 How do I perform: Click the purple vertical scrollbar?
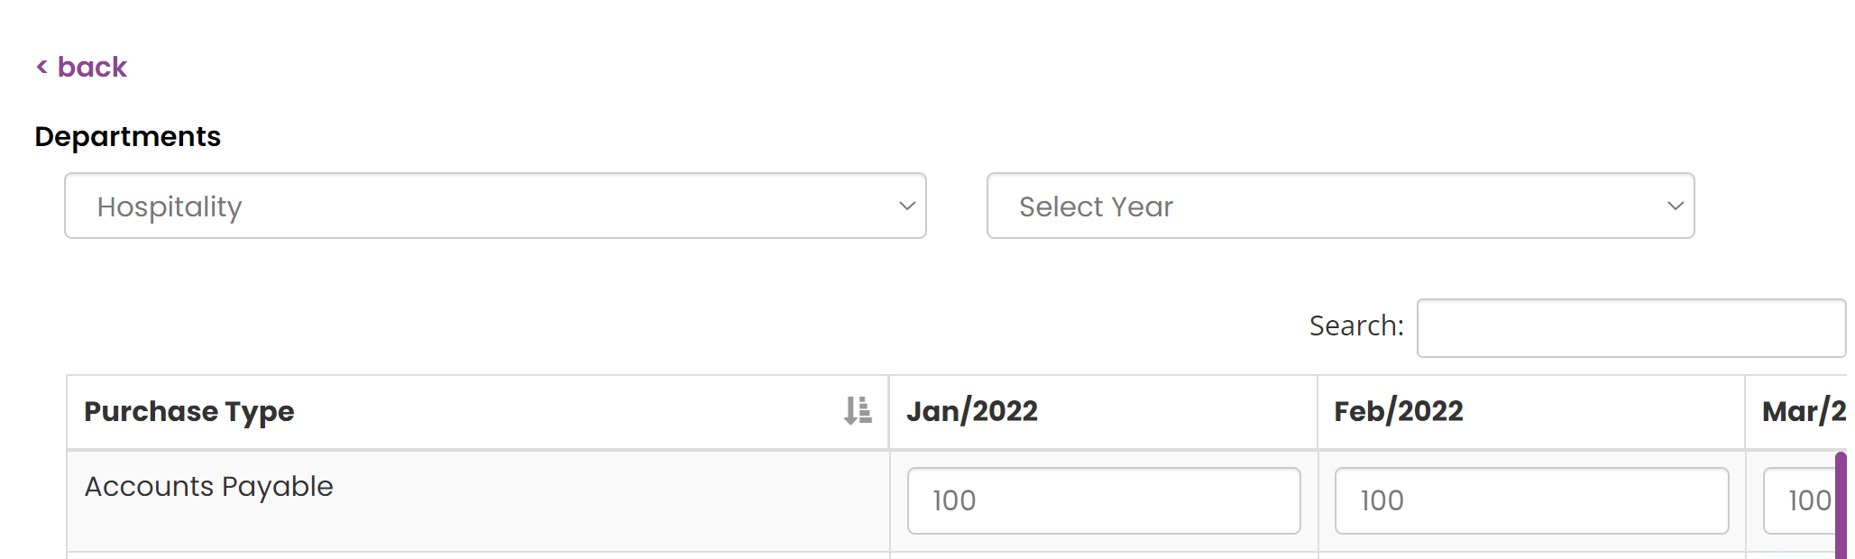point(1841,506)
